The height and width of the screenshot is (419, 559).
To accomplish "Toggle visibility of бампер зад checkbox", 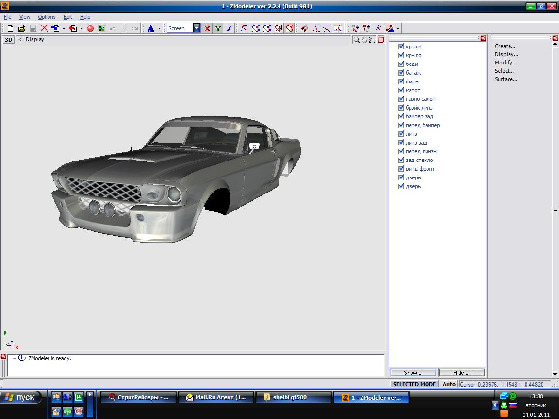I will tap(401, 116).
